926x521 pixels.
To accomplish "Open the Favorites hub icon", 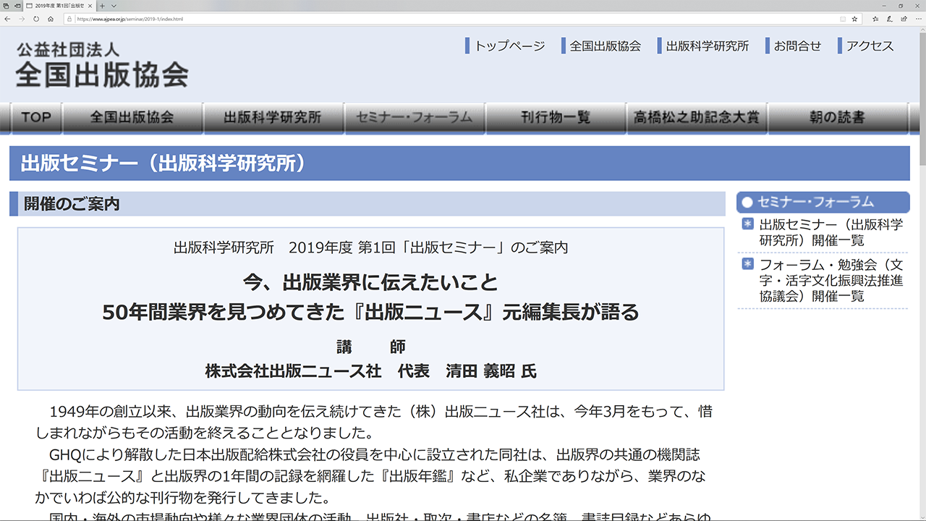I will tap(875, 19).
